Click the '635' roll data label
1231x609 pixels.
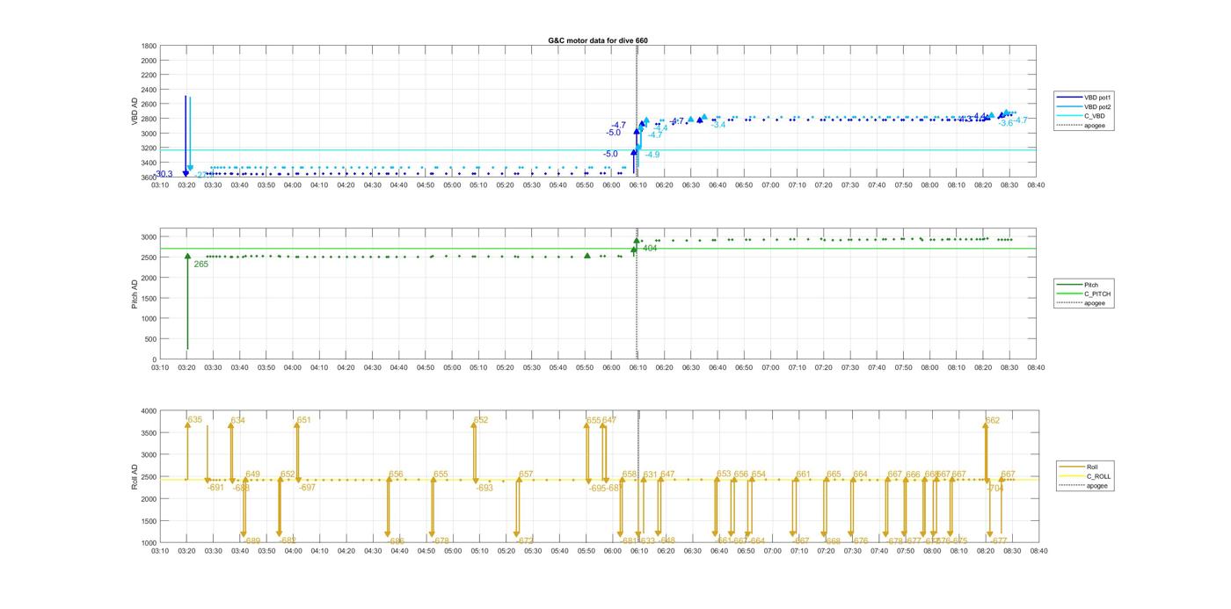pos(195,420)
